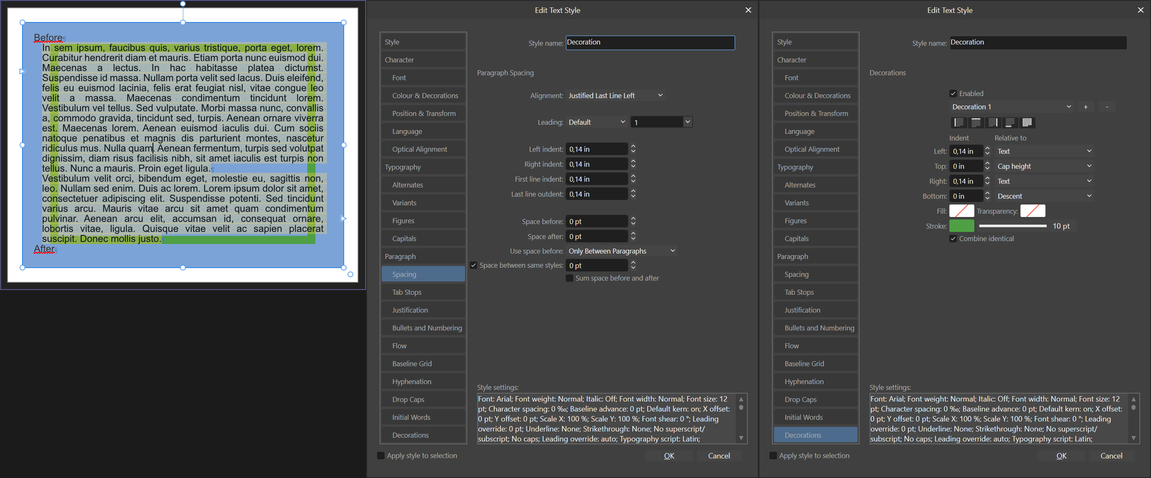
Task: Expand the Use space before dropdown
Action: [x=621, y=251]
